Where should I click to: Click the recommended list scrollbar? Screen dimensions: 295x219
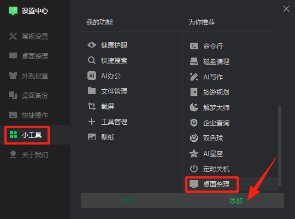point(280,146)
